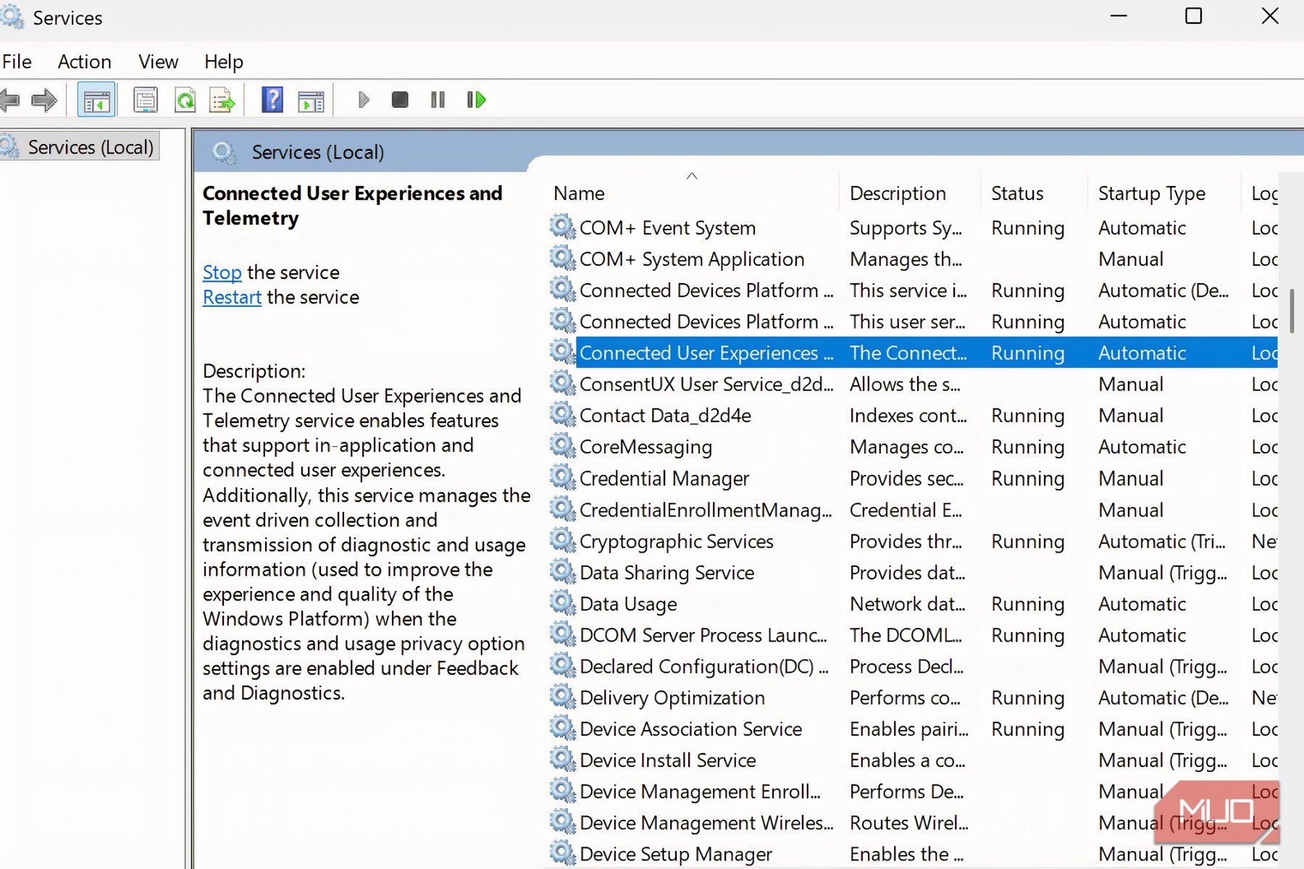Close the Services window
Image resolution: width=1304 pixels, height=869 pixels.
[x=1270, y=16]
